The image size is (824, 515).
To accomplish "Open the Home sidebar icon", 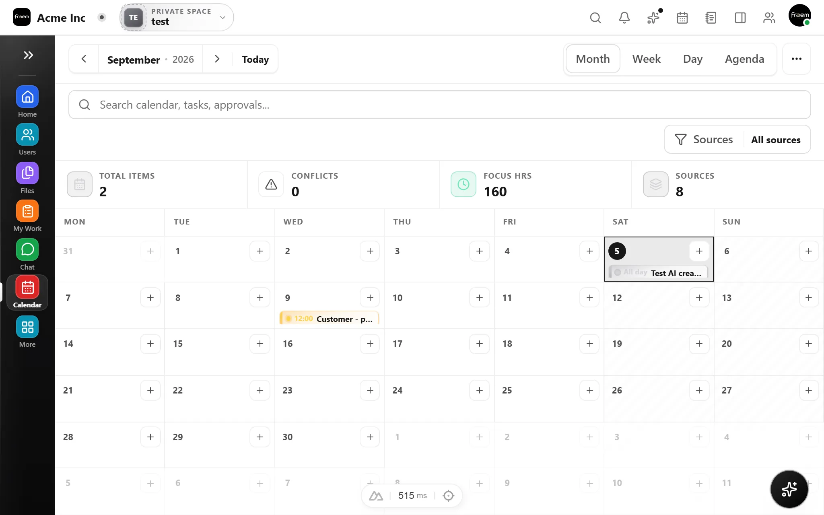I will [27, 97].
